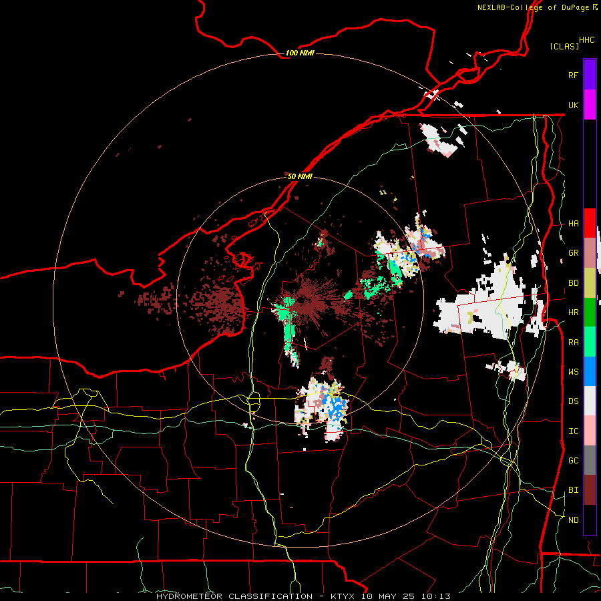This screenshot has height=601, width=601.
Task: Click the UK legend label
Action: click(x=573, y=106)
